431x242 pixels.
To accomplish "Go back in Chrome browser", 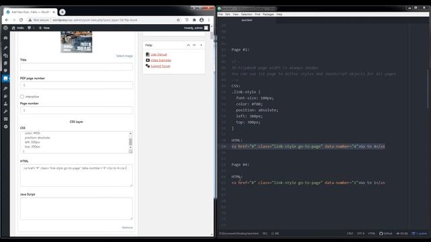I will (x=7, y=20).
